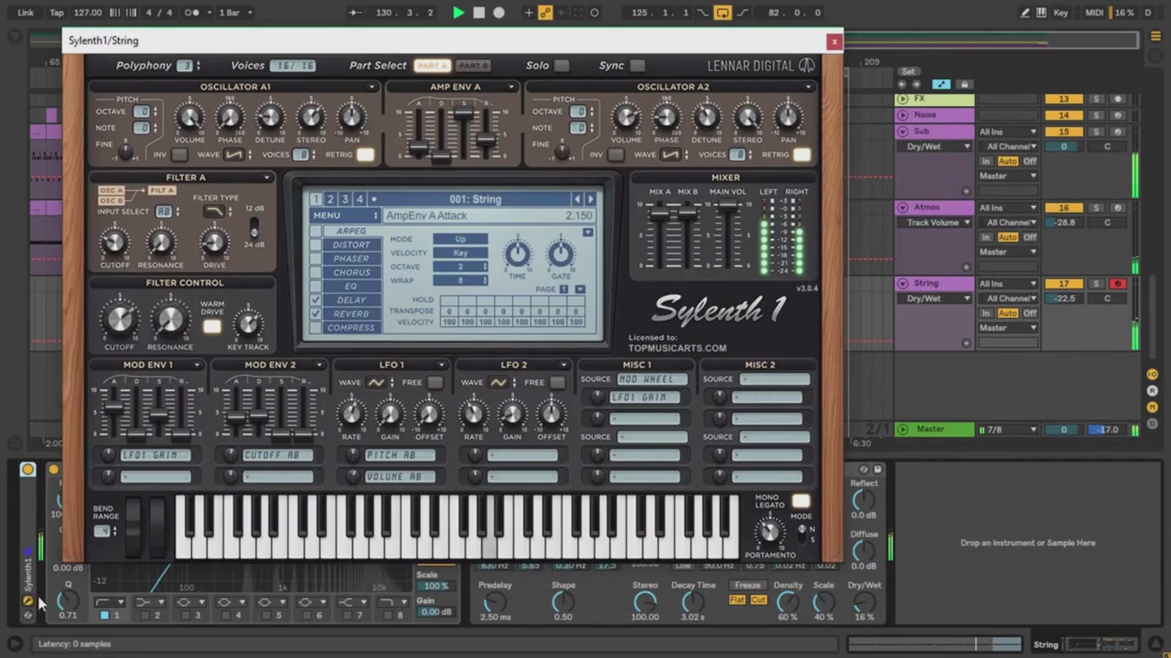
Task: Select the Chorus tab in display
Action: coord(351,272)
